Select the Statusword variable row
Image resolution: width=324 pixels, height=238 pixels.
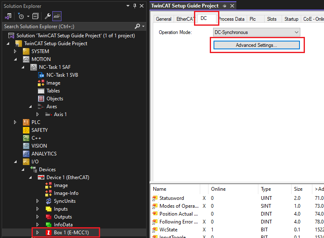[237, 198]
